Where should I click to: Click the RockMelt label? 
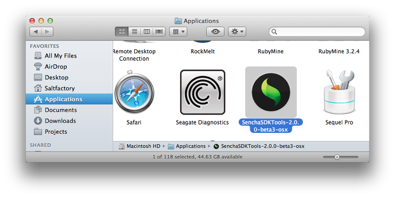click(202, 51)
